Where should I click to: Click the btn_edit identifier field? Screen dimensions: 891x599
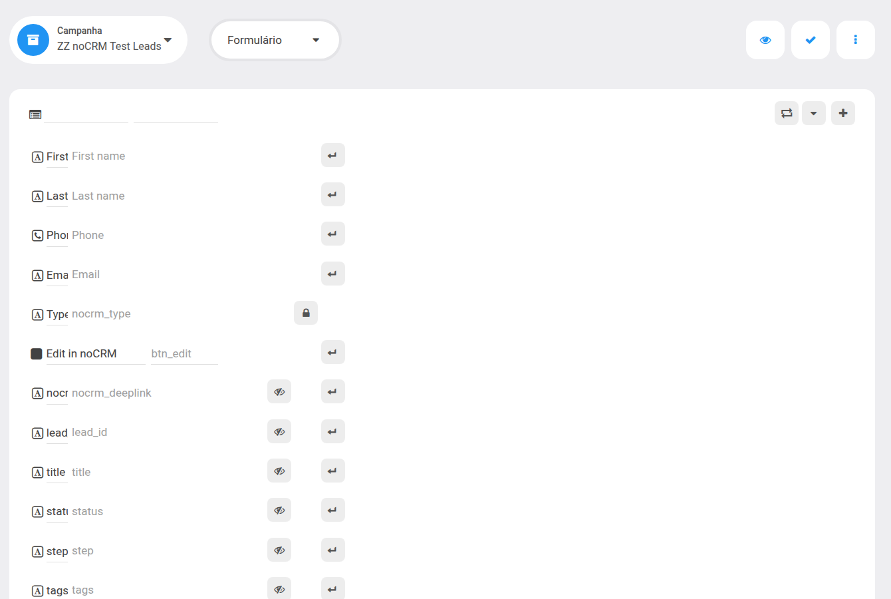tap(184, 353)
